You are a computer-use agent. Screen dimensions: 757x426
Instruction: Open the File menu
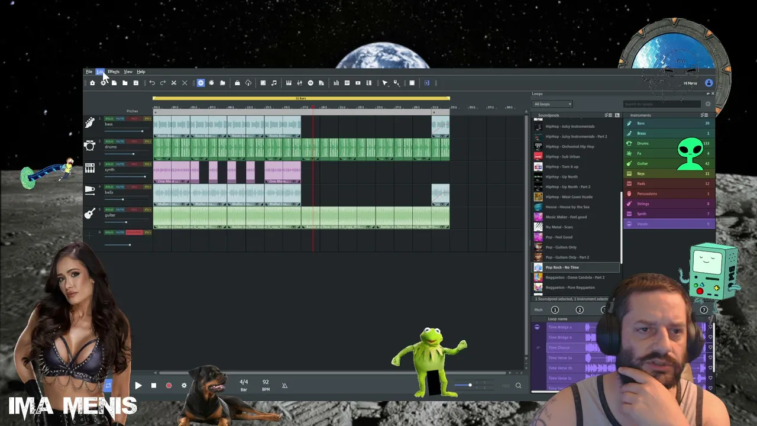pyautogui.click(x=89, y=72)
